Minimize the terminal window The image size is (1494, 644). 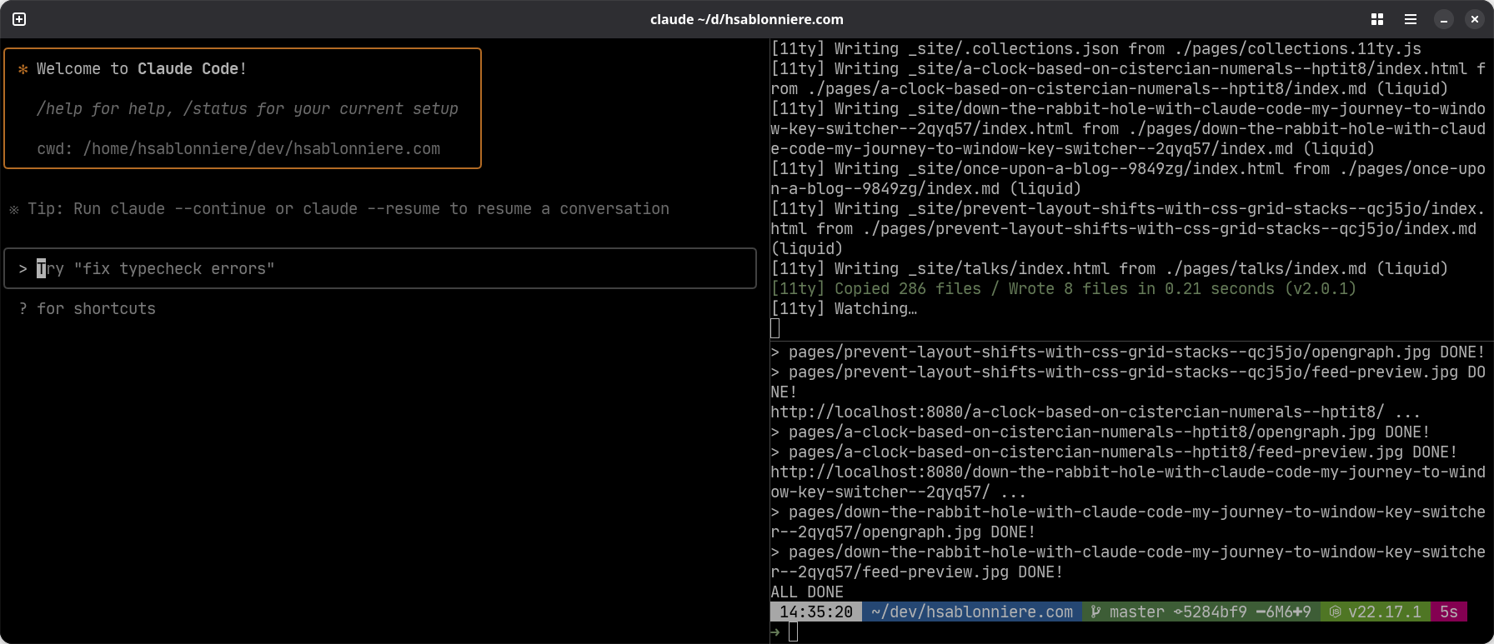pyautogui.click(x=1444, y=19)
